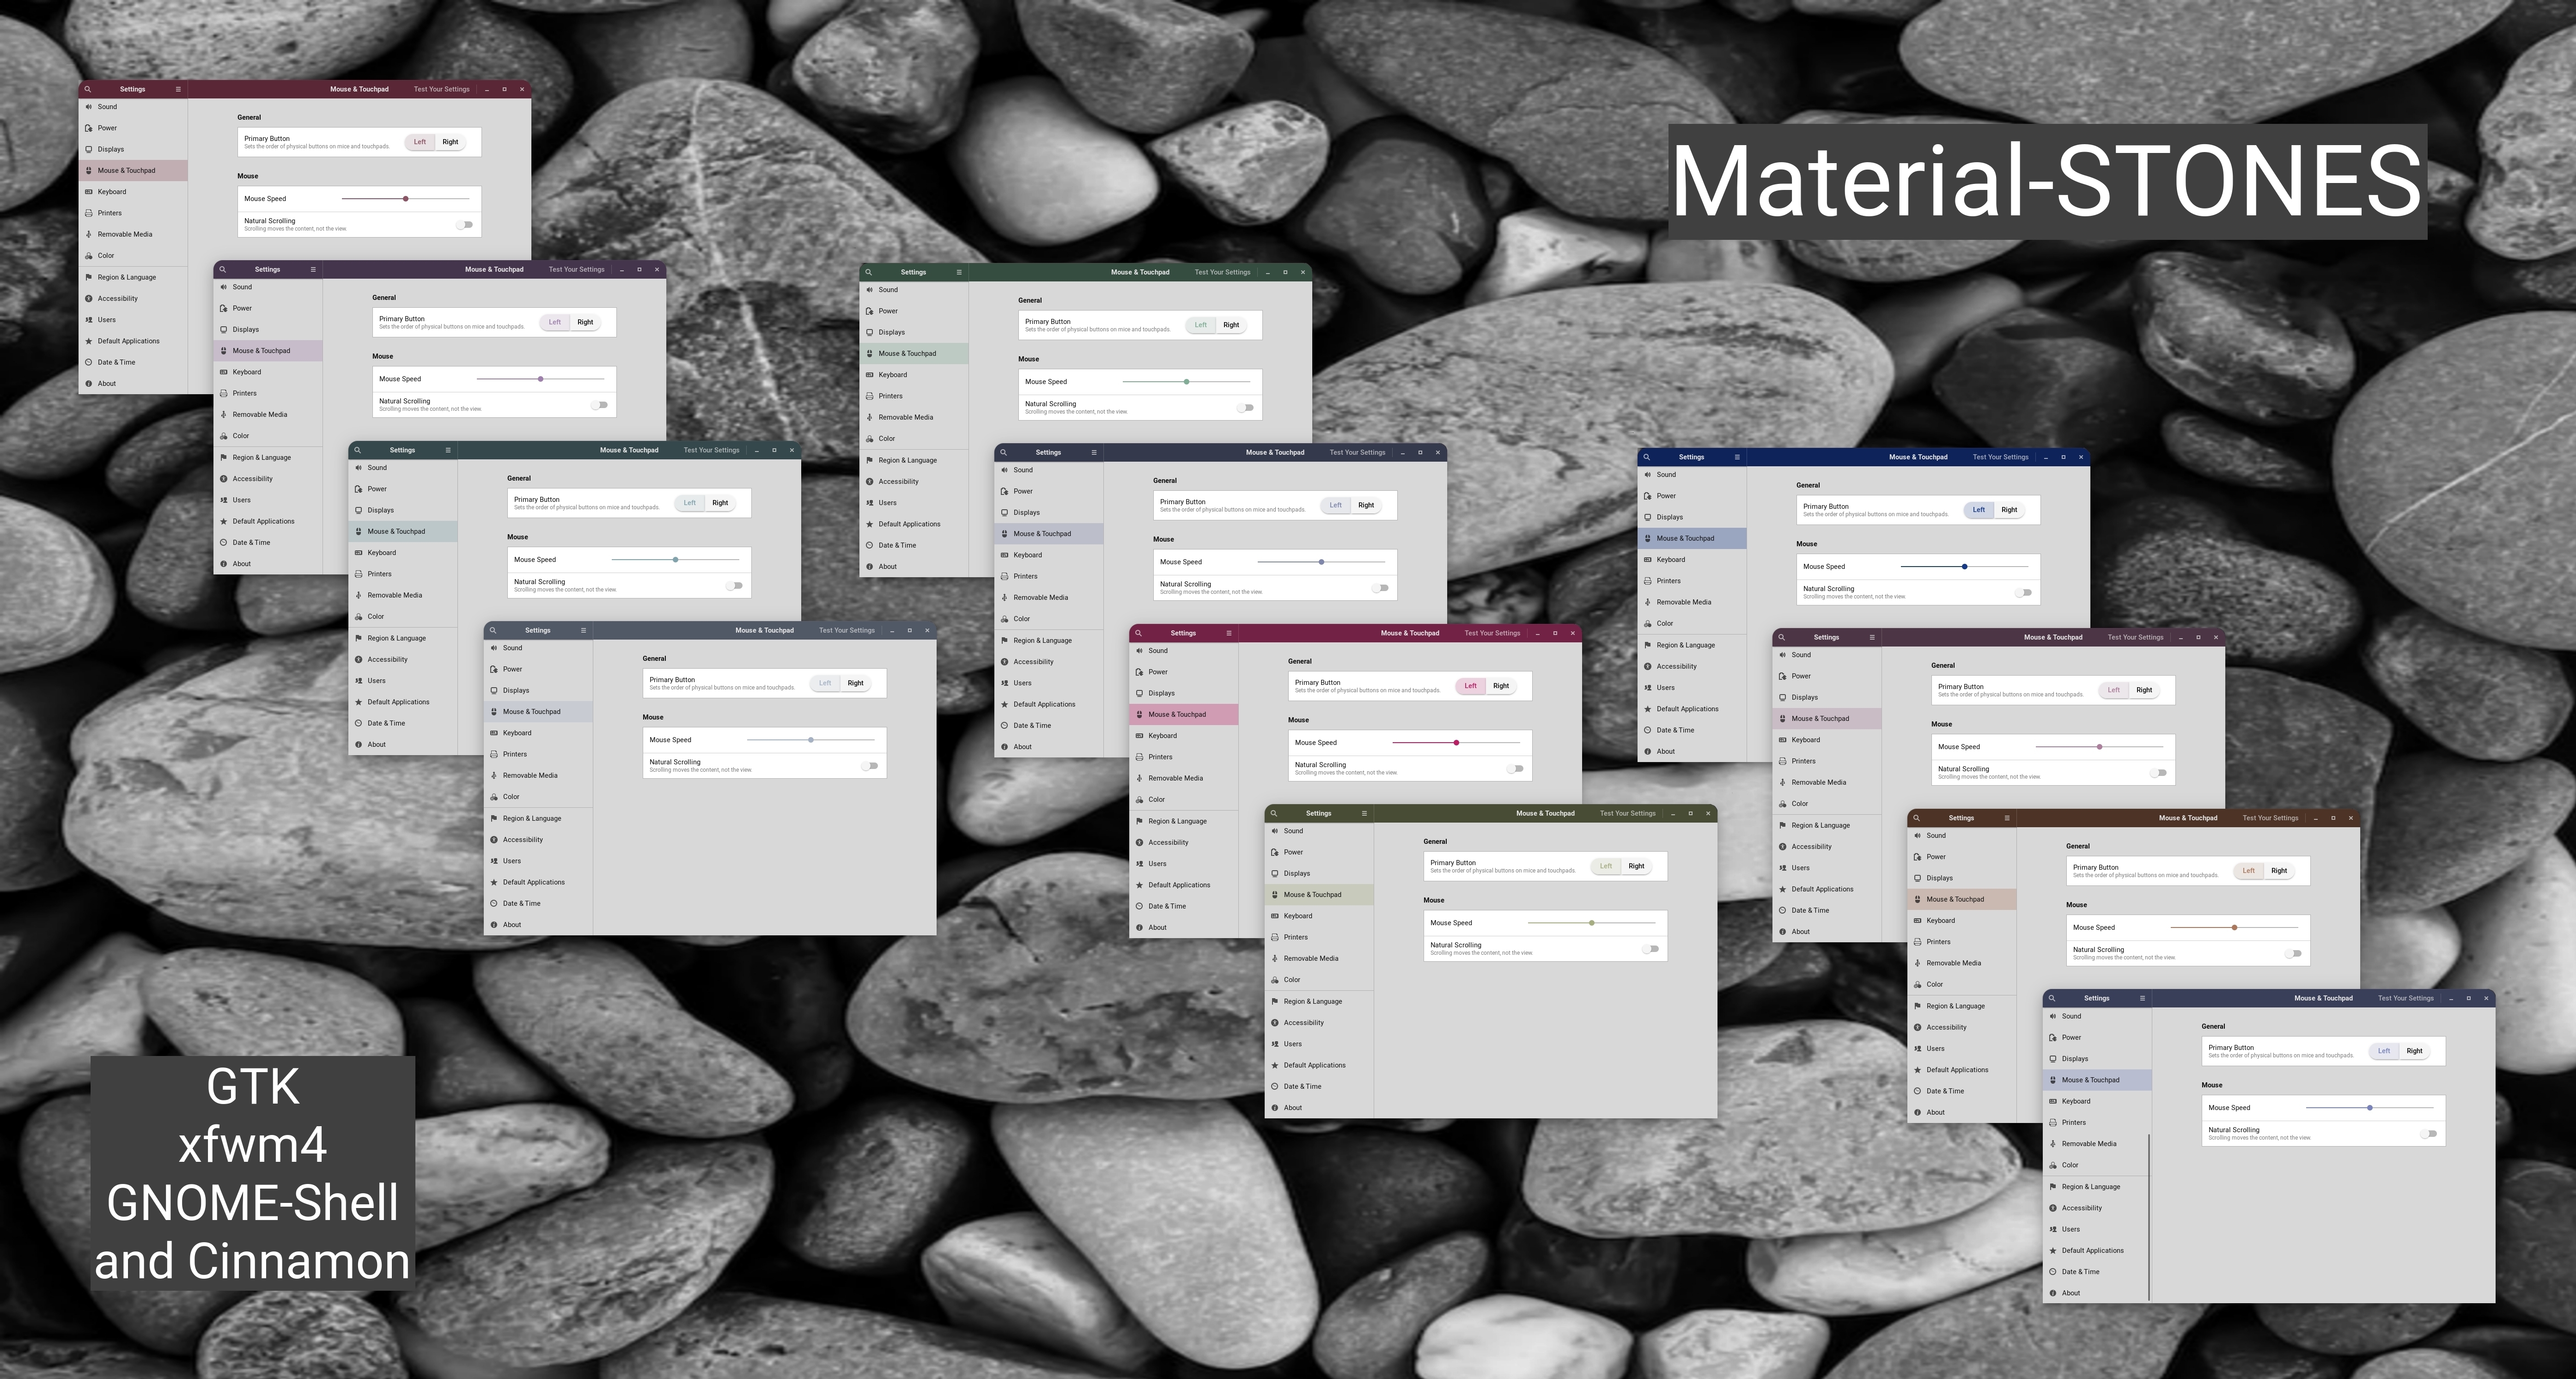Click the Accessibility icon in the magenta window sidebar

pyautogui.click(x=1139, y=842)
